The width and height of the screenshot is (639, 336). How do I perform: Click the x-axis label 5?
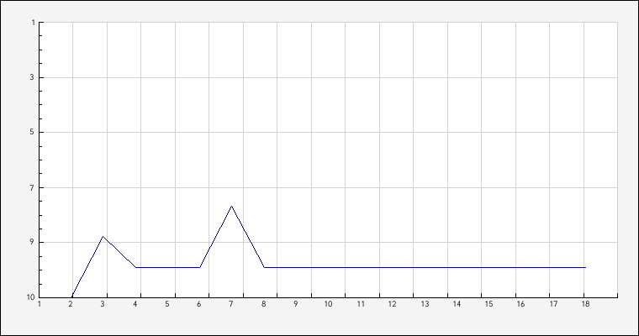(167, 304)
